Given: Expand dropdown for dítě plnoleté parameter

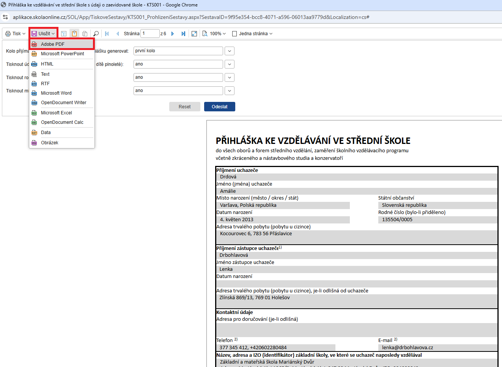Looking at the screenshot, I should tap(229, 64).
